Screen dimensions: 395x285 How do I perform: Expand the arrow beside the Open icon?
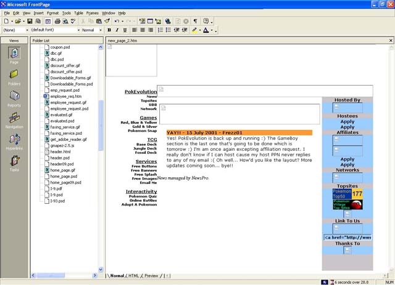pos(23,22)
